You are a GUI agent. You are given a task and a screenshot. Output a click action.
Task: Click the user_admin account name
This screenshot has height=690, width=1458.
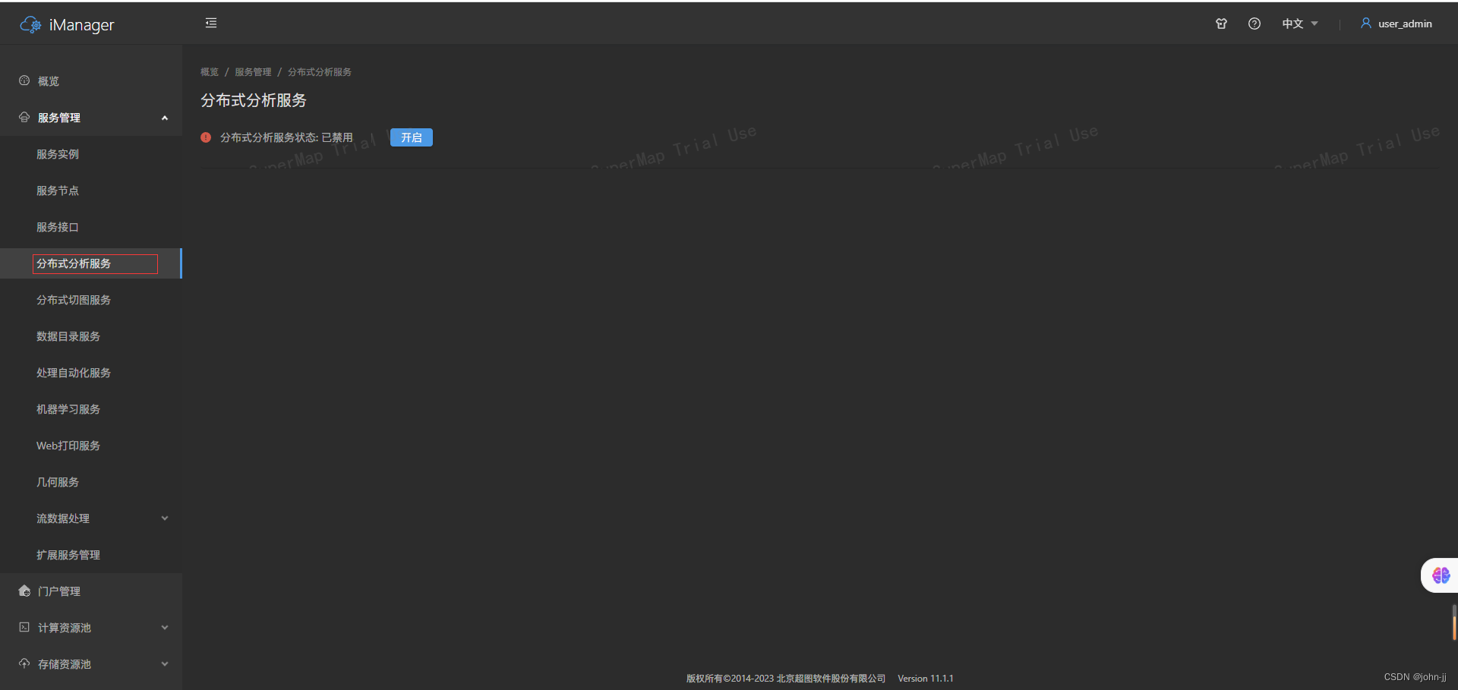[x=1405, y=24]
